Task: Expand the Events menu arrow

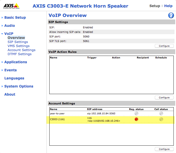Action: [x=2, y=70]
